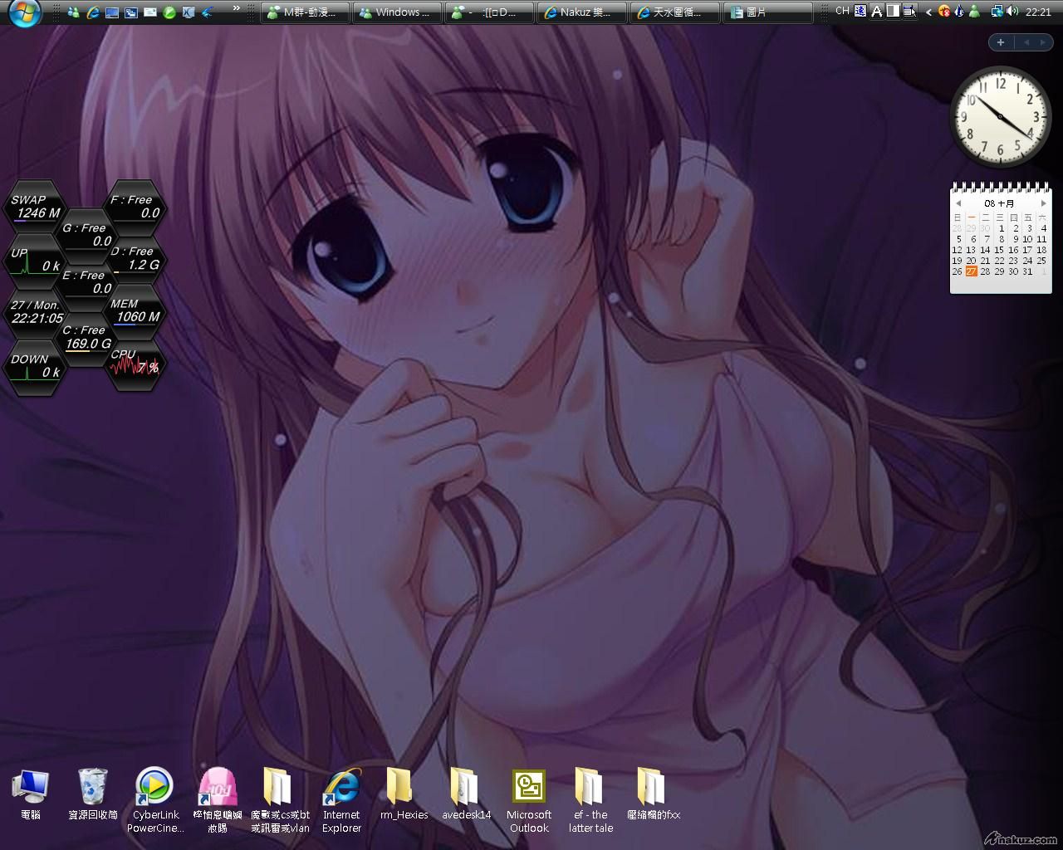Click the SWAP 1246 M hexagon
This screenshot has width=1063, height=850.
35,206
